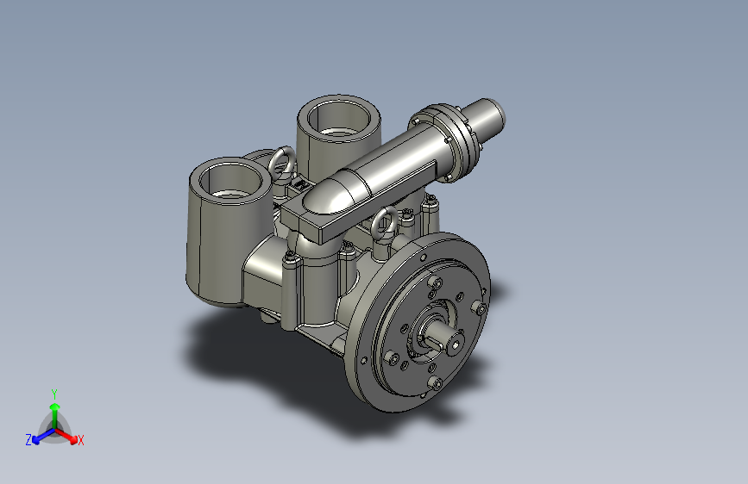Click the green Y axis of the triad
This screenshot has width=748, height=484.
(55, 414)
